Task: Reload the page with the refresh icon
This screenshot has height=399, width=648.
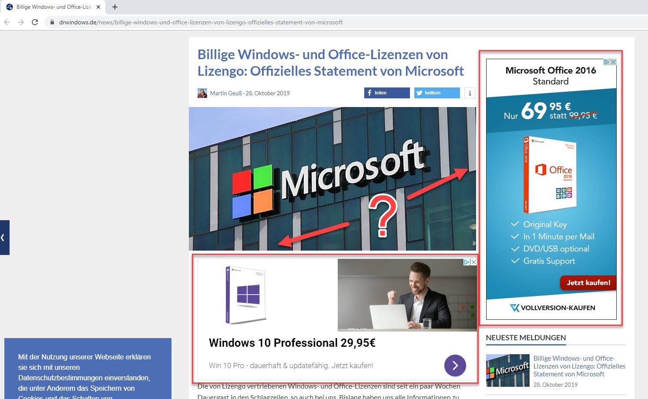Action: 35,22
